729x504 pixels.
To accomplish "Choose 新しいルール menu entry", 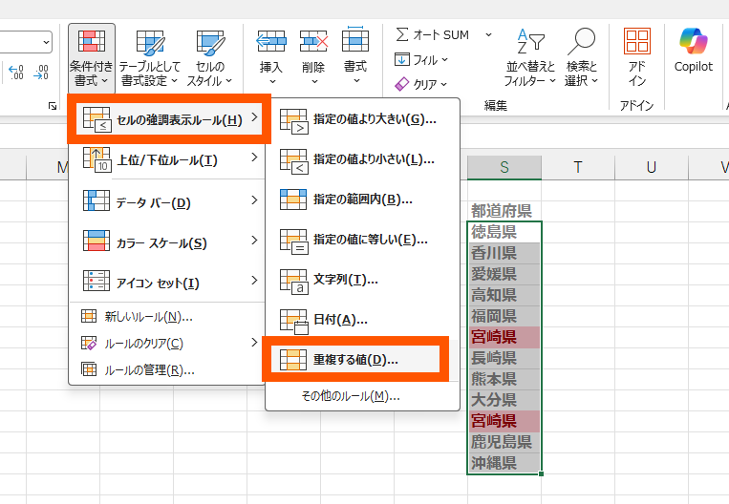I will click(x=169, y=317).
